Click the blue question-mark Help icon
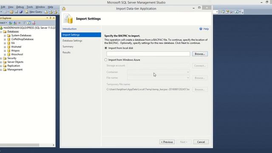Viewport: 272px width, 153px height. [x=201, y=29]
